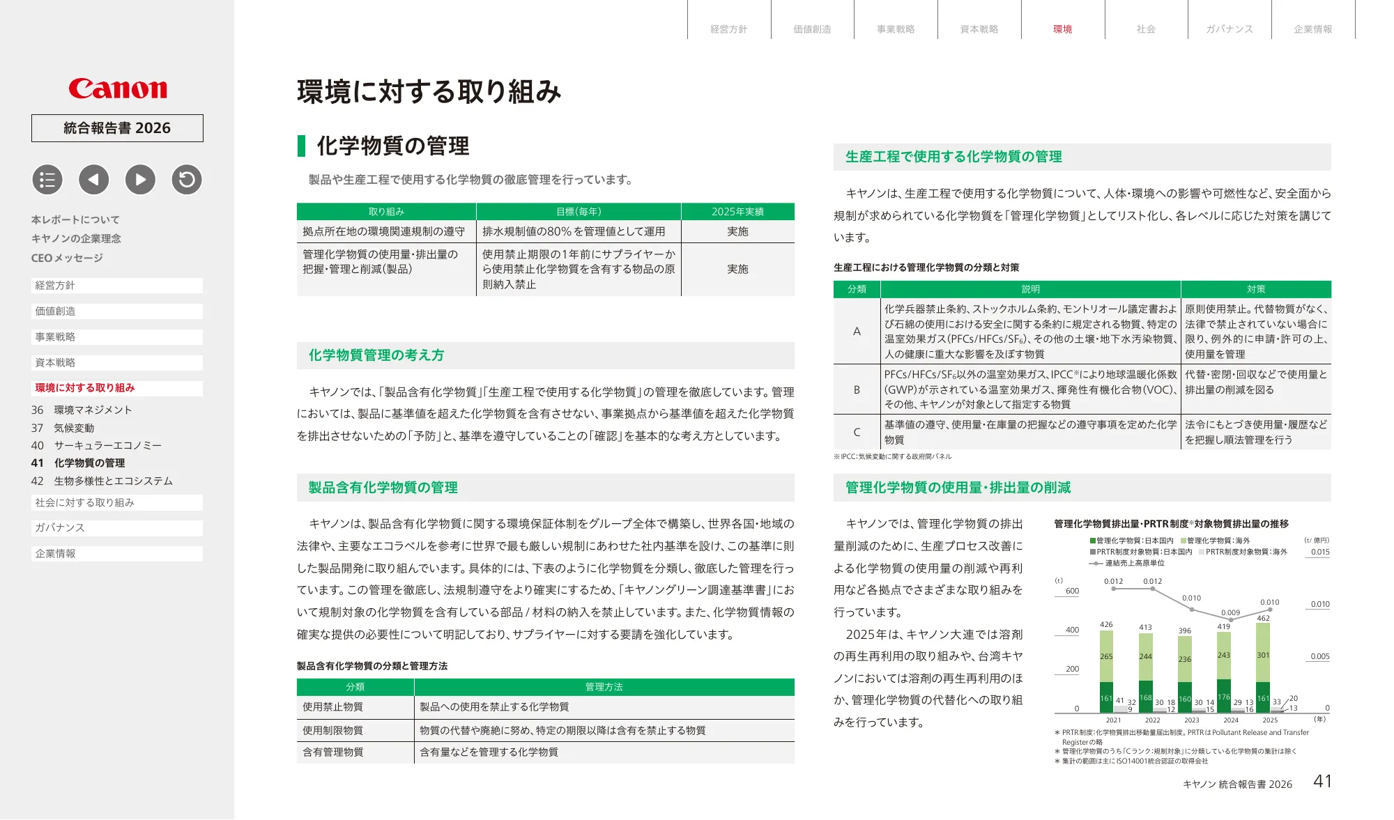Click PRTR制度対象物質:日本国内 legend swatch
The image size is (1394, 820).
pos(1093,552)
